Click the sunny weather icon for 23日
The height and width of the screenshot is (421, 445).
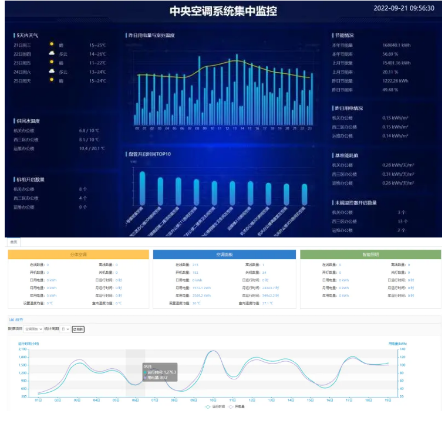(x=52, y=62)
